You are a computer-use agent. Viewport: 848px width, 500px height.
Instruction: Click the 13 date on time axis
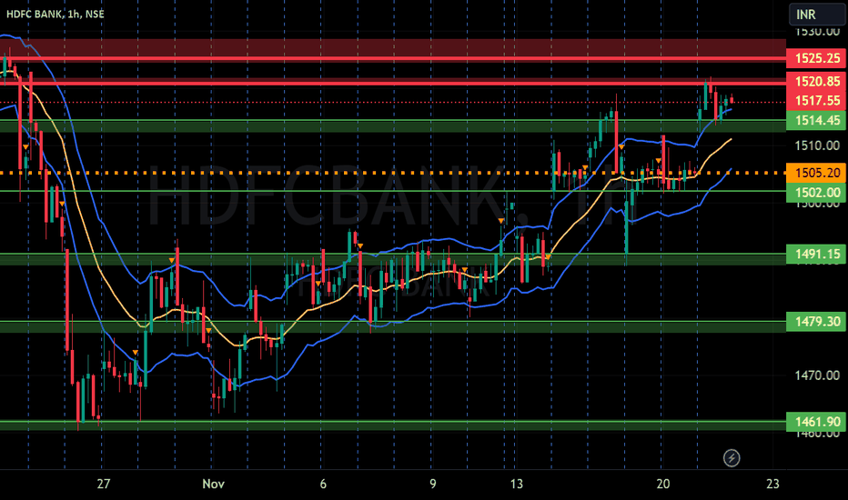point(517,484)
